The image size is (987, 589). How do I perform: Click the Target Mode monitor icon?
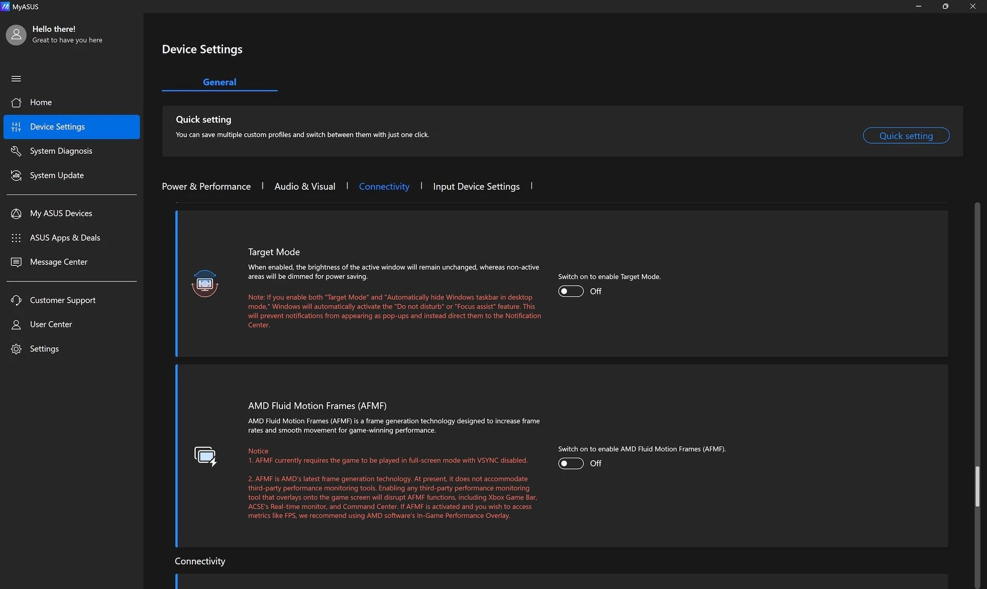click(205, 283)
